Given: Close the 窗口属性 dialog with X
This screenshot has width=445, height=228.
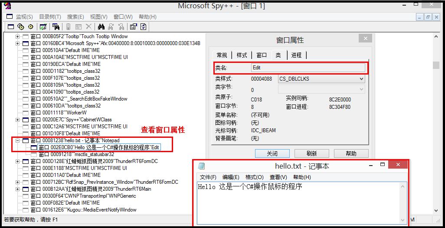Looking at the screenshot, I should (365, 38).
